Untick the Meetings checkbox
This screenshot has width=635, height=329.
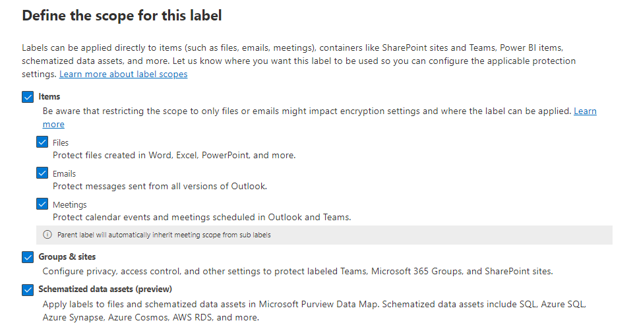pyautogui.click(x=42, y=204)
